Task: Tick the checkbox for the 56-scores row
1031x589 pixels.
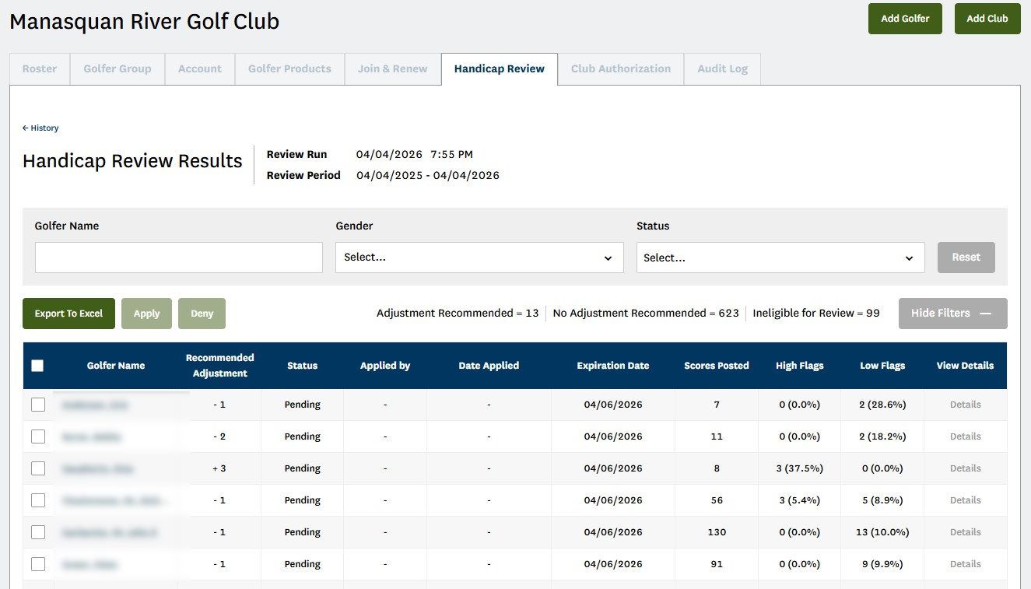Action: (x=38, y=500)
